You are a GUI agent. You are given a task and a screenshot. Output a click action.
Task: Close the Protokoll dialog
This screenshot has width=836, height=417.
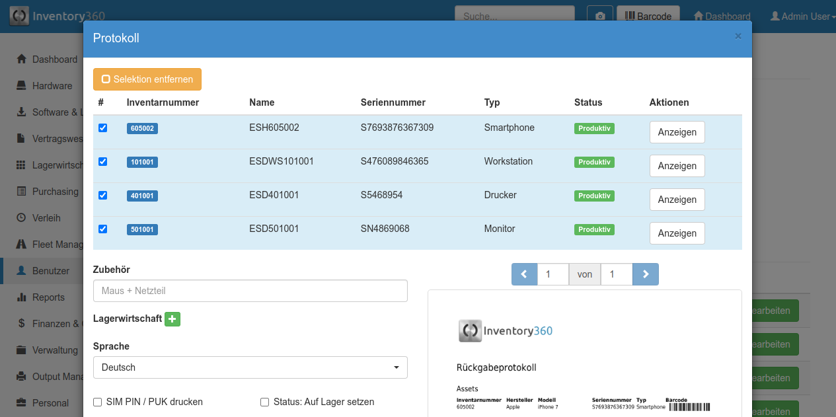pos(738,36)
